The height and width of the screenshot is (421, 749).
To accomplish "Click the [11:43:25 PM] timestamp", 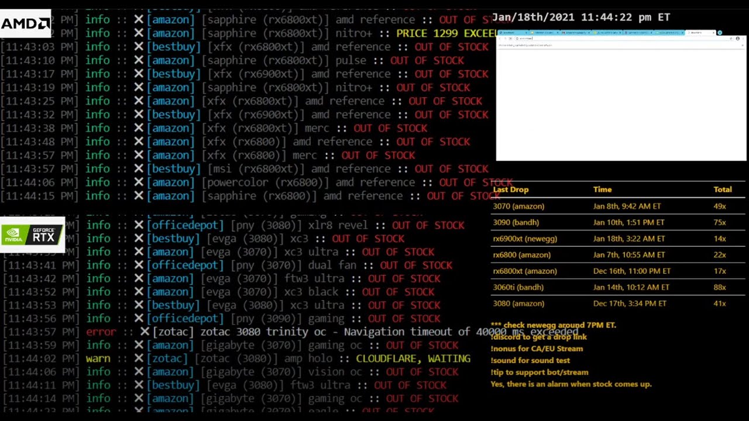I will [x=39, y=101].
